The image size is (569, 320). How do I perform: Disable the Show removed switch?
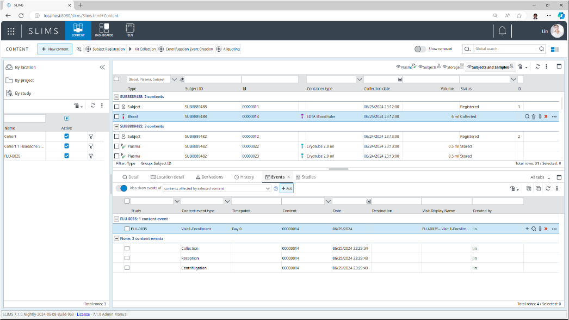[419, 49]
